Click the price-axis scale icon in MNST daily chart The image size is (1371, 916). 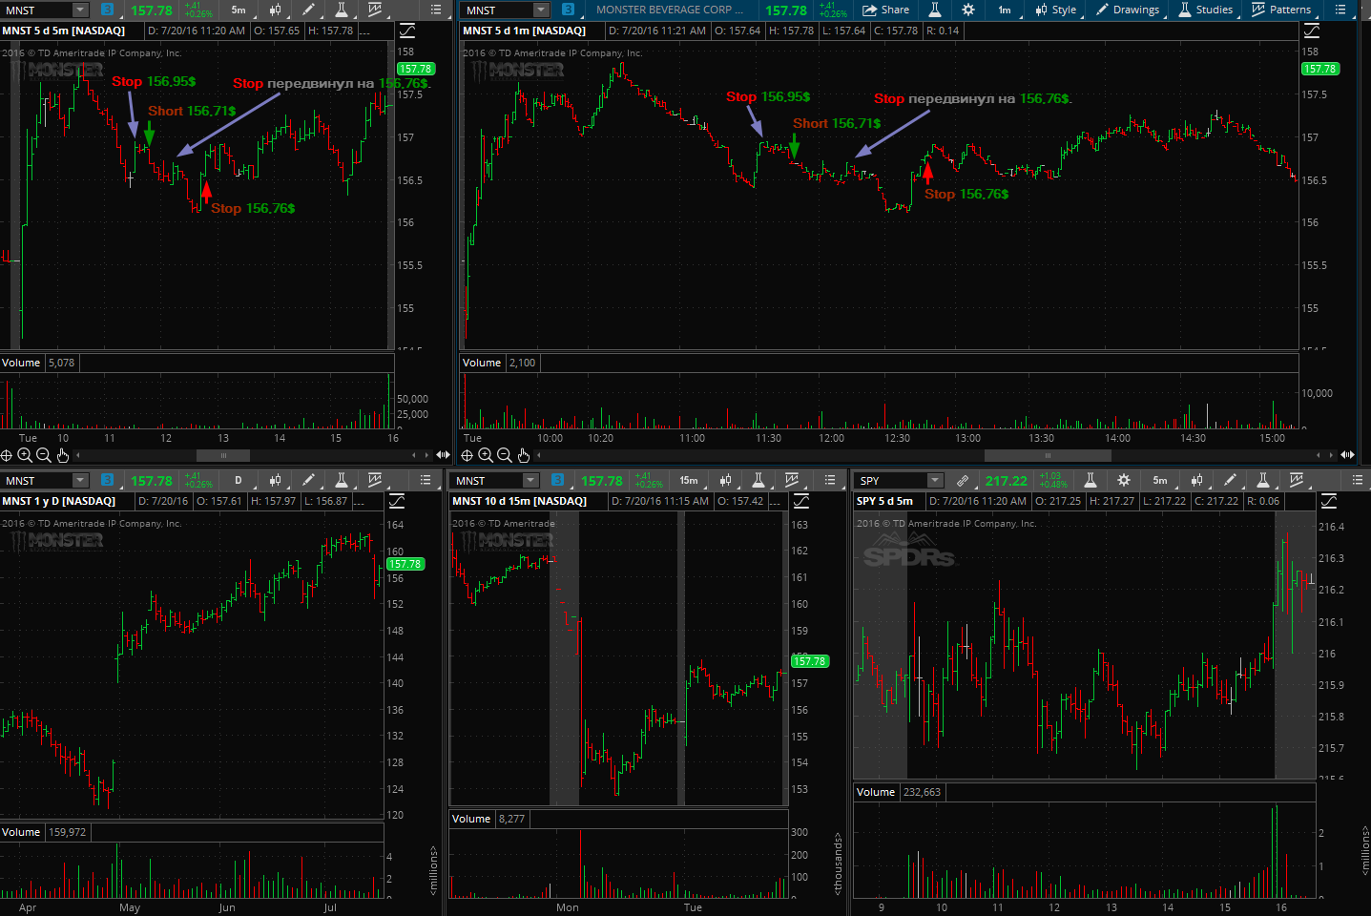(397, 501)
